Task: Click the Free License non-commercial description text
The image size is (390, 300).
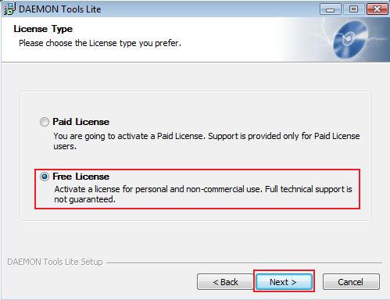Action: tap(203, 194)
